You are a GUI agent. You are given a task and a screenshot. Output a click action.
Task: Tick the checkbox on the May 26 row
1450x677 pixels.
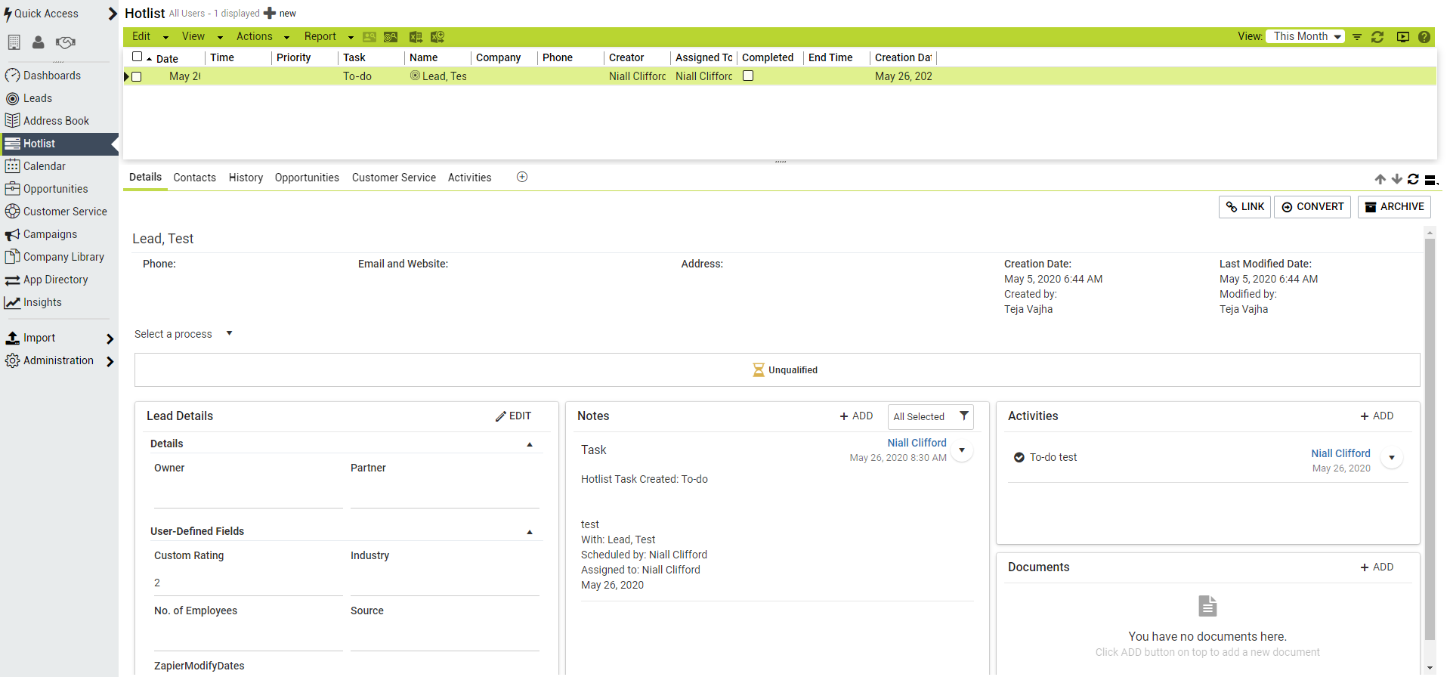[x=137, y=76]
